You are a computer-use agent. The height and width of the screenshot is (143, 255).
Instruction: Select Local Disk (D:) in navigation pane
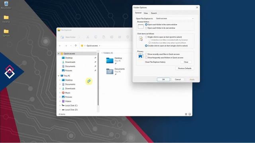pos(71,110)
